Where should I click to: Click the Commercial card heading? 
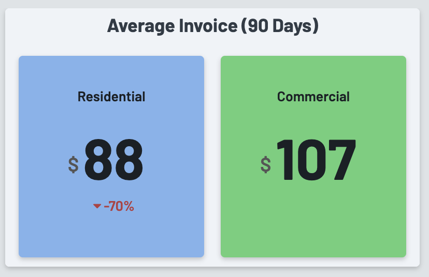313,97
